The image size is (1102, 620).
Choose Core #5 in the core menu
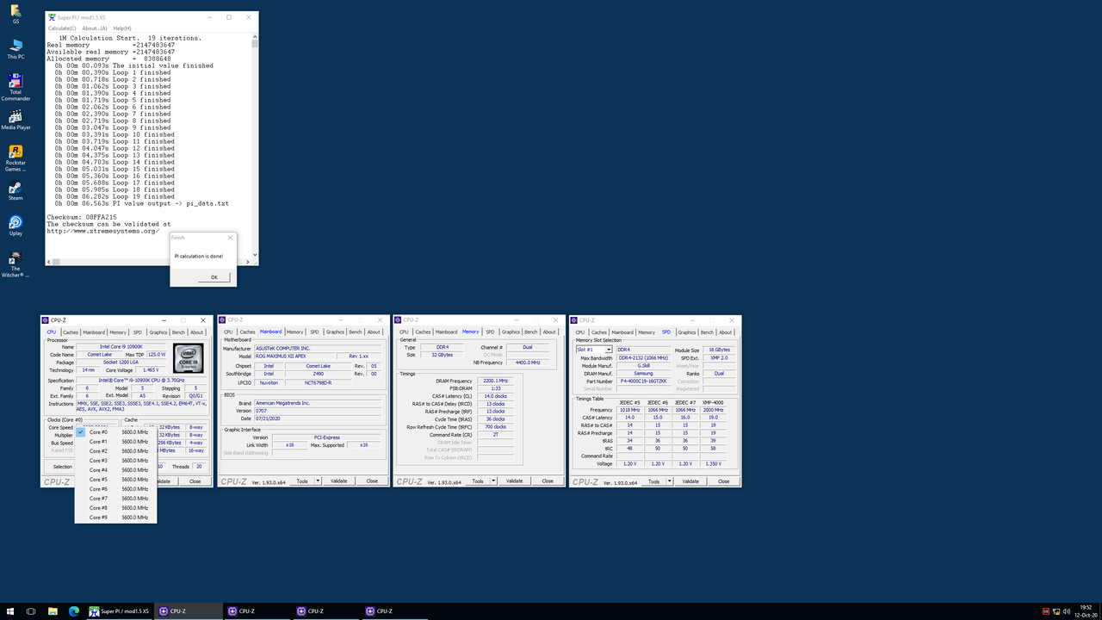(115, 480)
